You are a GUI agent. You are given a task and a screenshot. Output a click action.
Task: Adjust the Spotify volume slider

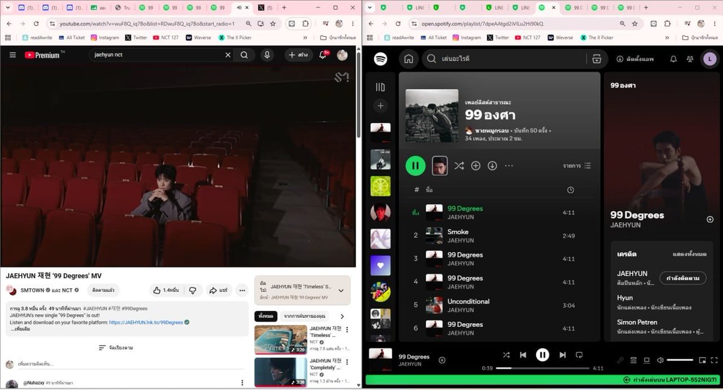680,360
